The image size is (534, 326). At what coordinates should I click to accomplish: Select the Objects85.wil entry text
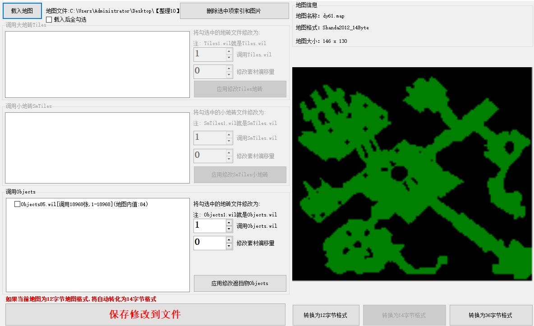coord(84,204)
